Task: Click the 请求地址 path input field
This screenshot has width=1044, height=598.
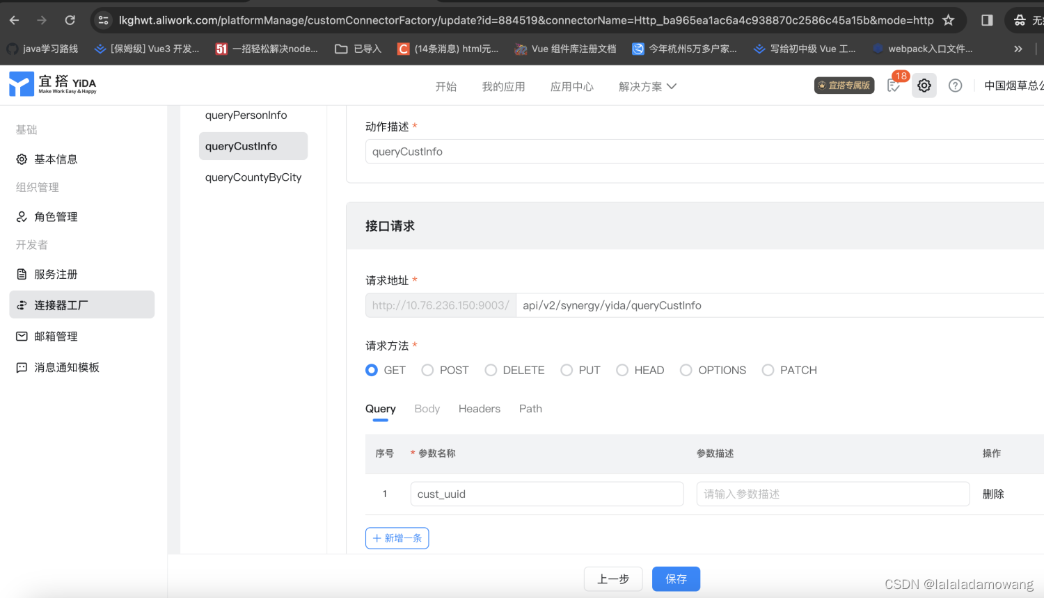Action: click(780, 305)
